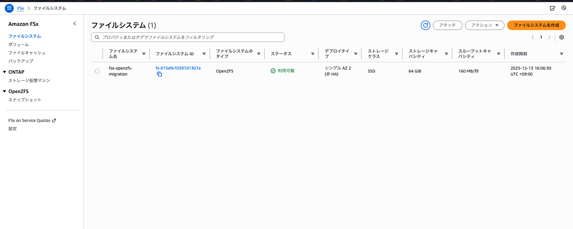Sort by file system name column
Screen dimensions: 573x229
(x=144, y=54)
